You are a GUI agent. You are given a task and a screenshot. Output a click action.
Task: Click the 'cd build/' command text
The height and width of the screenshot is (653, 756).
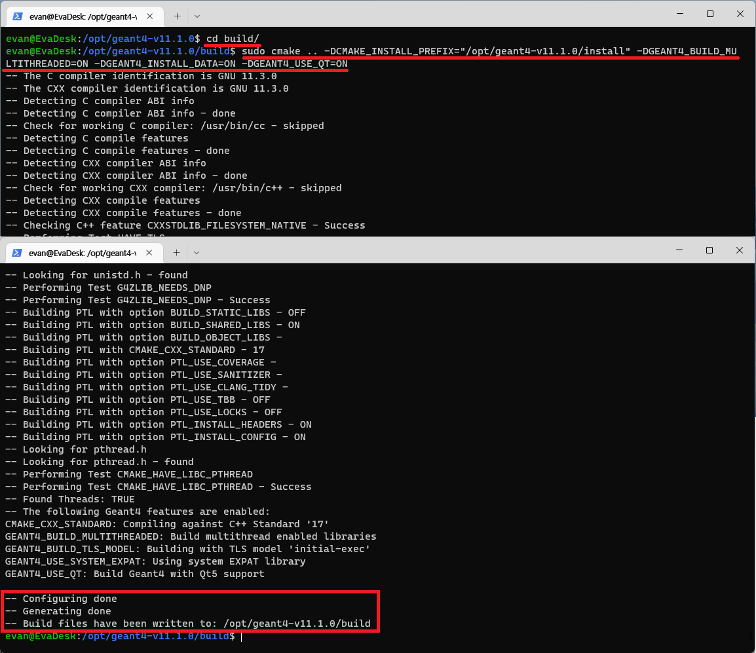(x=233, y=39)
